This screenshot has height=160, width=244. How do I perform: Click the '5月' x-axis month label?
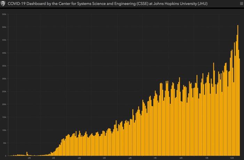coord(104,158)
